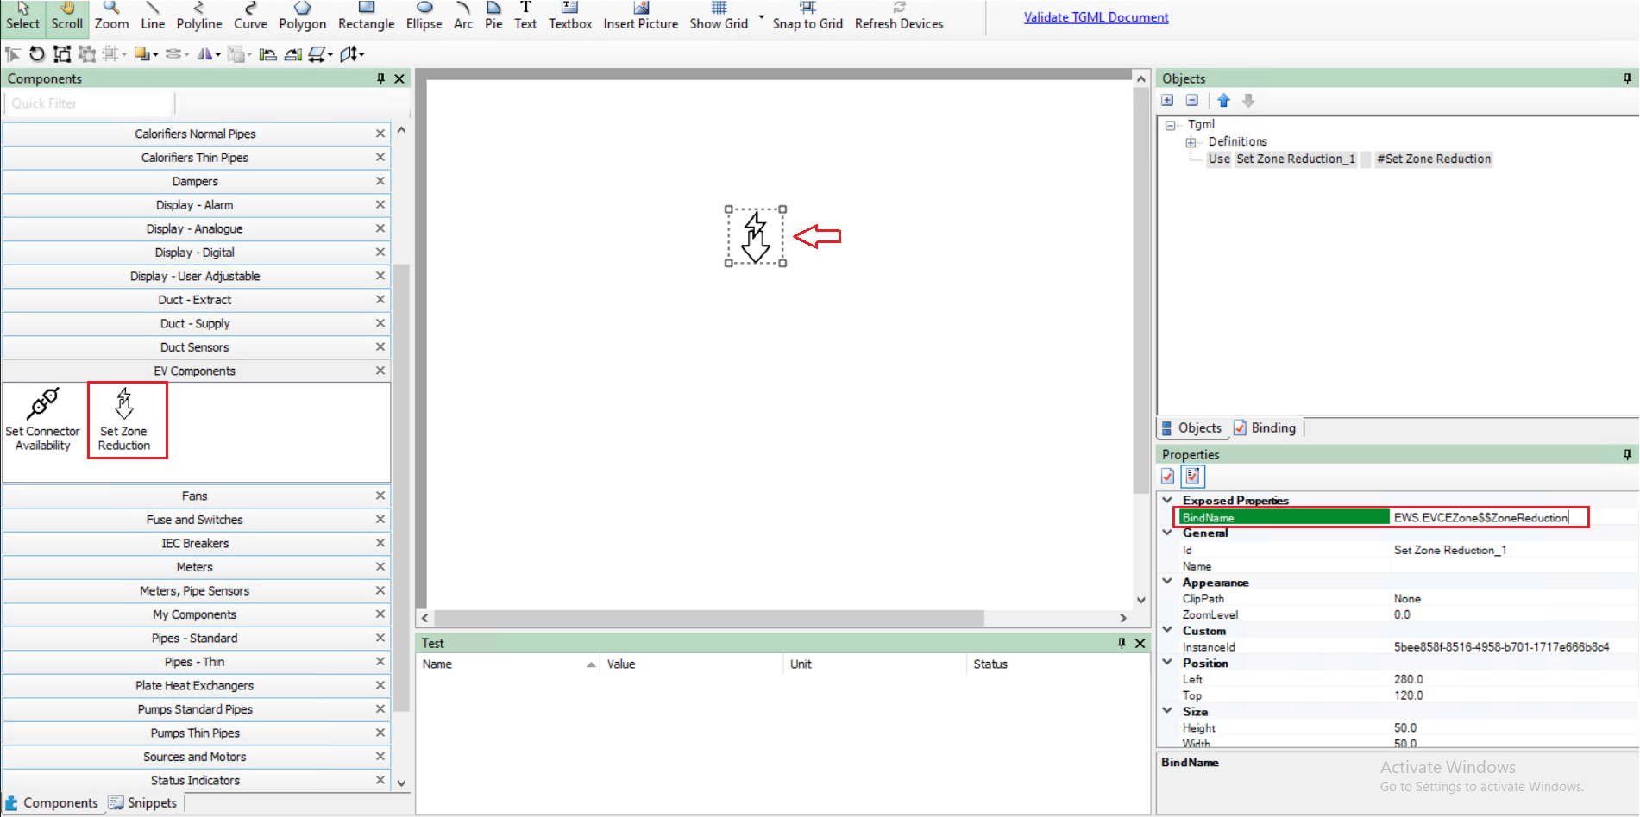Select the Polyline drawing tool
Image resolution: width=1640 pixels, height=817 pixels.
199,17
